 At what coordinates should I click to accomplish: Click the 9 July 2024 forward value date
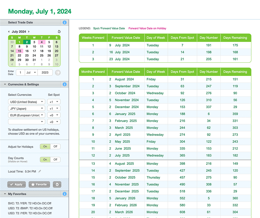[119, 45]
